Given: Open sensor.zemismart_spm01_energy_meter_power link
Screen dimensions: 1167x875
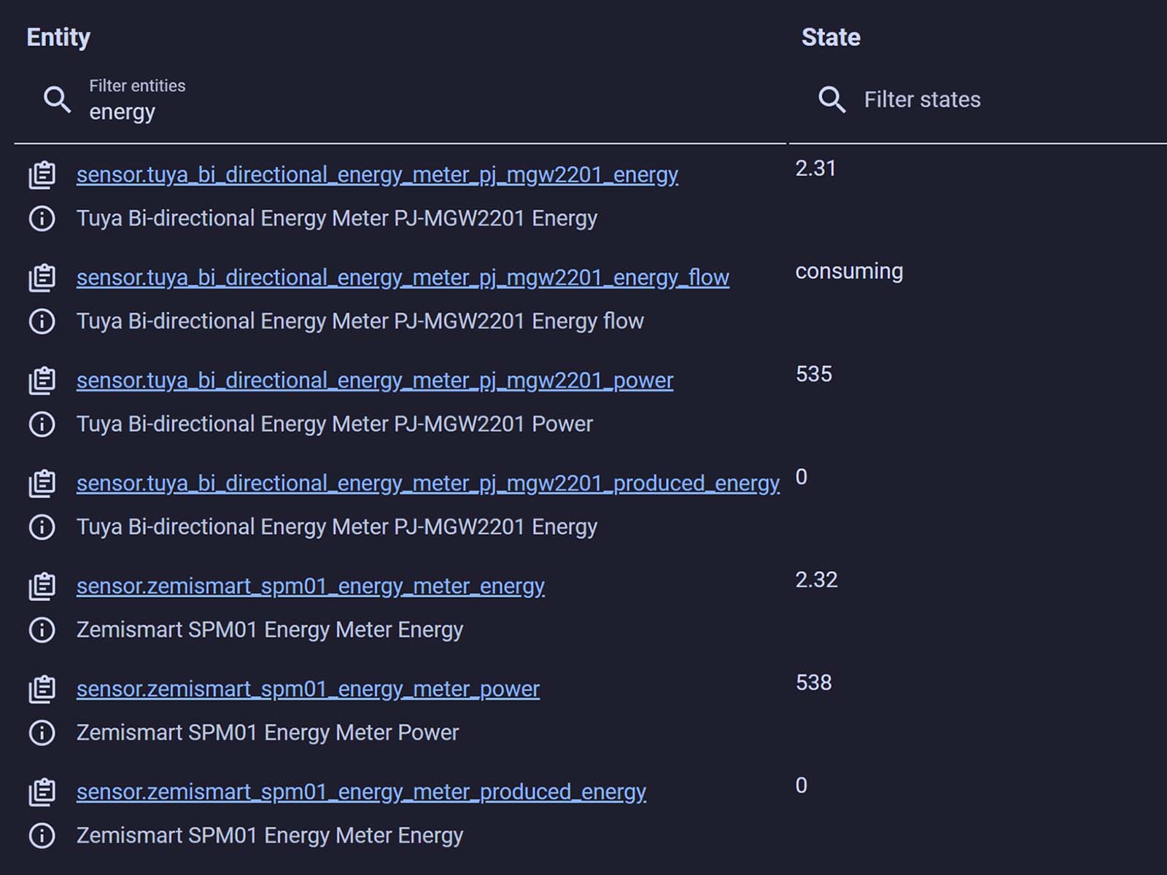Looking at the screenshot, I should point(308,689).
